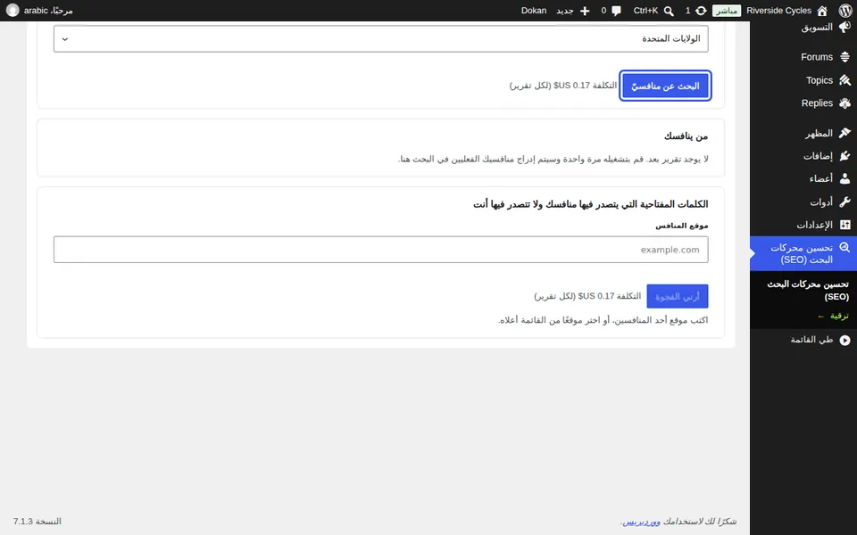
Task: Click the الكلمات المفتاحية التي يتصدر فيها منافسك heading
Action: pyautogui.click(x=591, y=204)
